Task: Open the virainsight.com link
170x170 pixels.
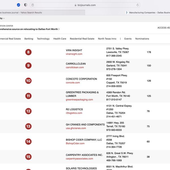Action: coord(74,54)
